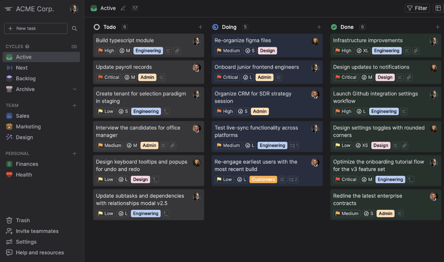Screen dimensions: 444x262
Task: Click Engineering tag on Build typescript module
Action: coord(148,51)
